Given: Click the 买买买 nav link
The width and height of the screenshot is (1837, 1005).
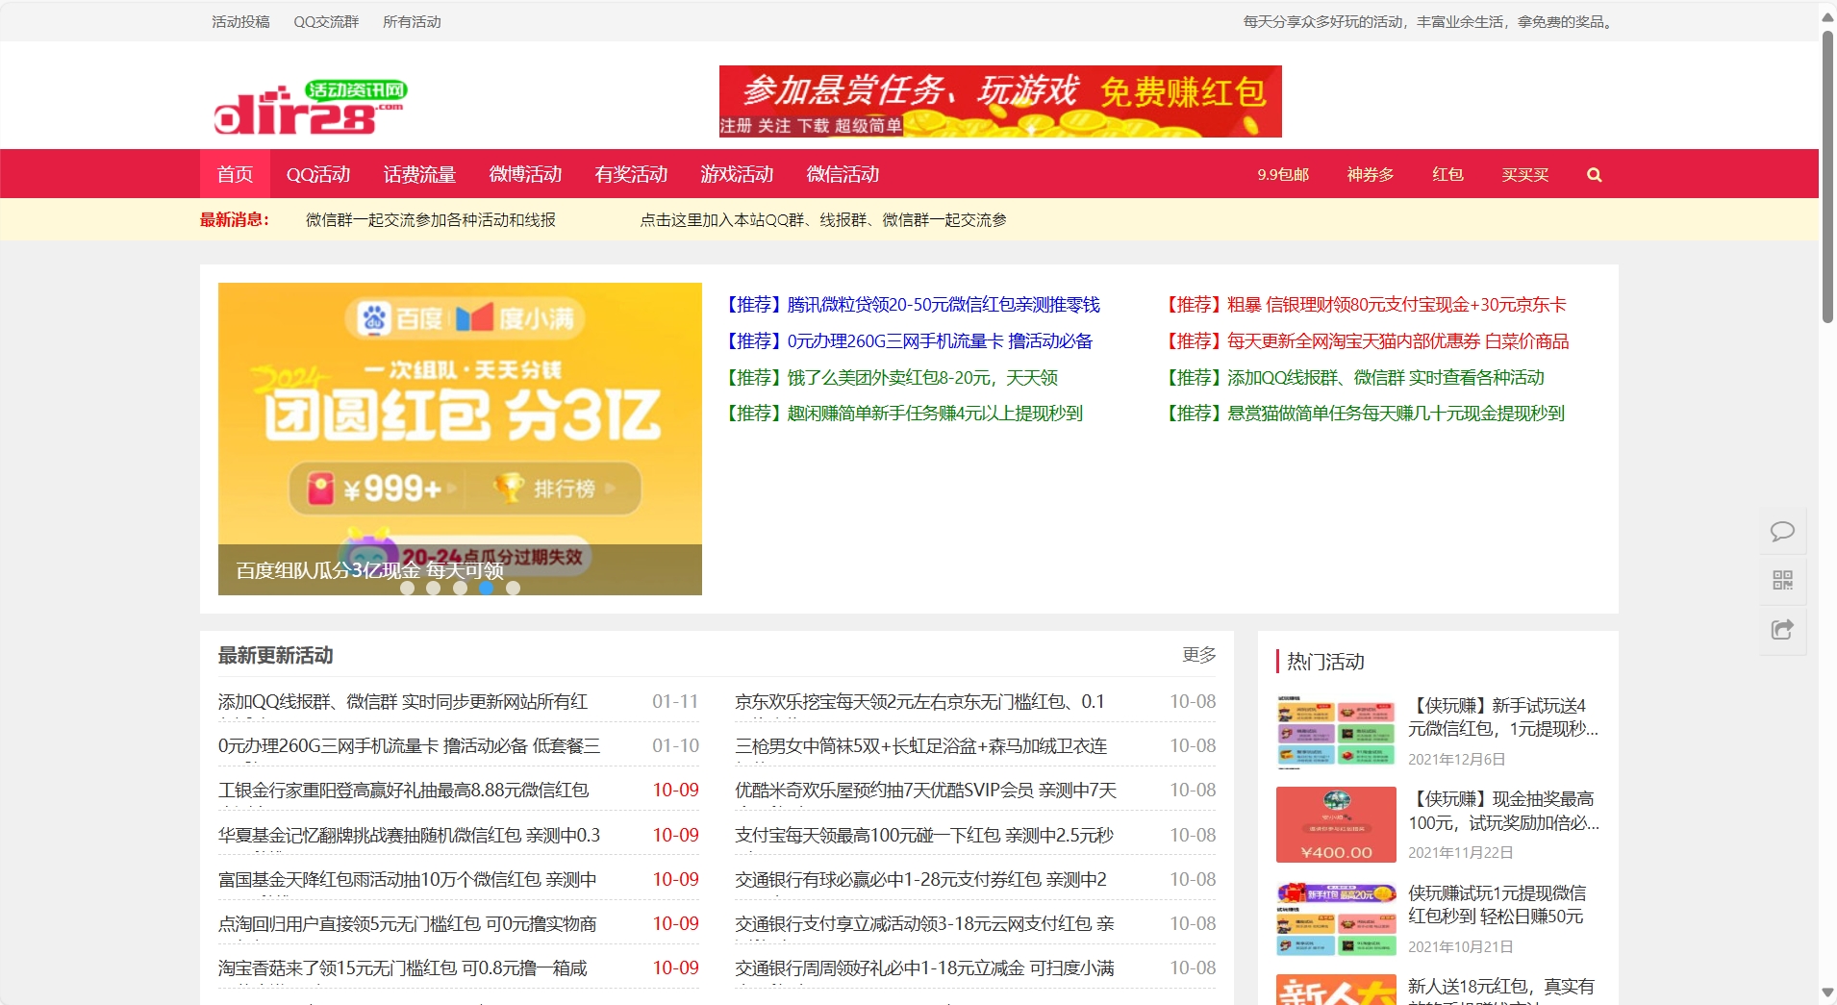Looking at the screenshot, I should click(x=1525, y=175).
